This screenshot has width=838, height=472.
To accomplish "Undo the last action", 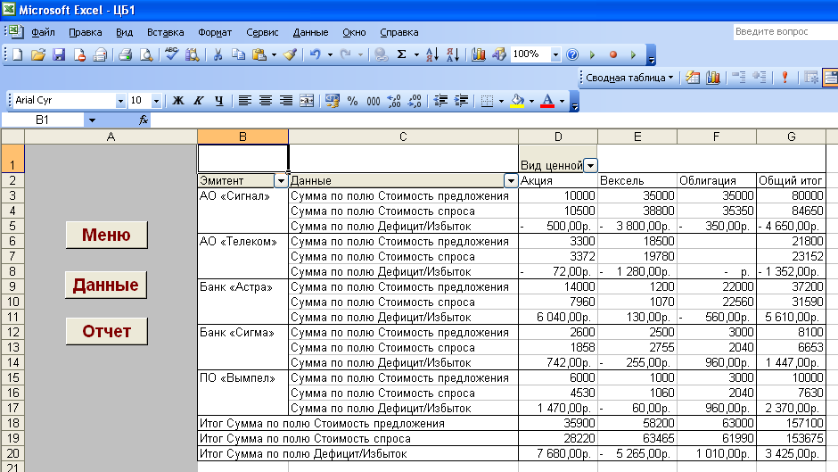I will coord(316,54).
